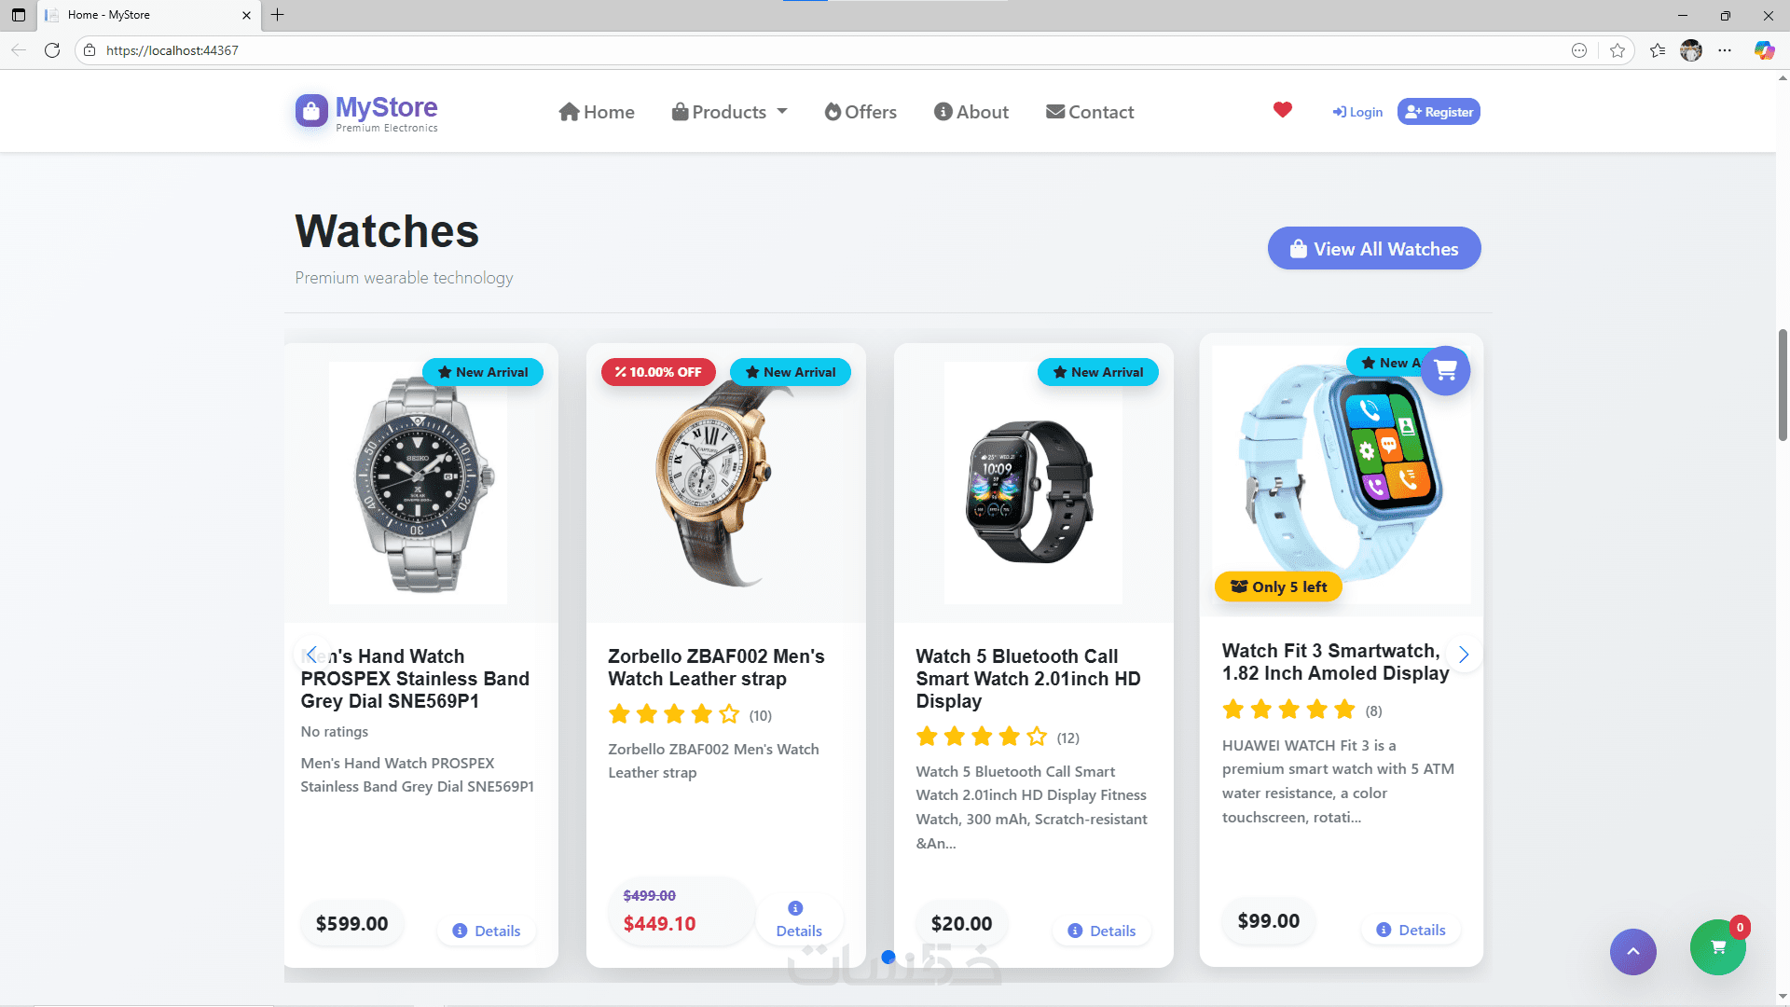Open the wishlist heart icon
This screenshot has width=1790, height=1007.
[x=1283, y=110]
